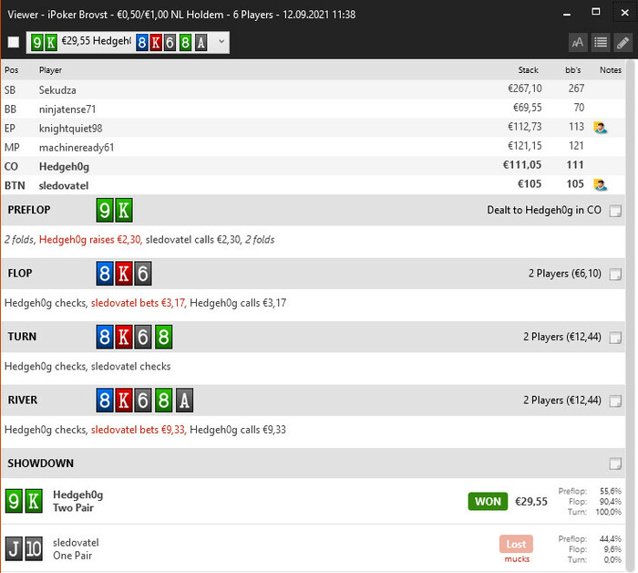Select the Hedgeh0g player name in CO row
The width and height of the screenshot is (638, 573).
(64, 167)
